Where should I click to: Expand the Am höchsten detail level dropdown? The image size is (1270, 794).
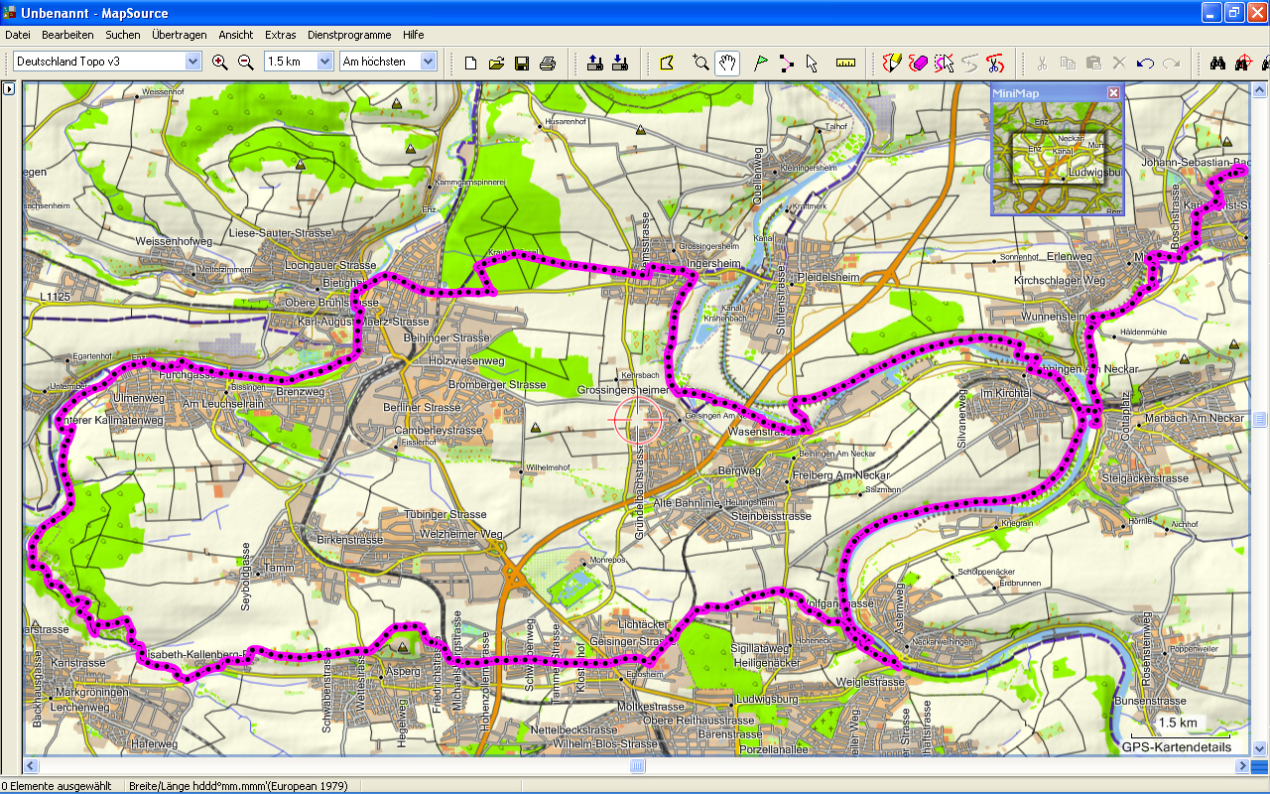[x=428, y=62]
